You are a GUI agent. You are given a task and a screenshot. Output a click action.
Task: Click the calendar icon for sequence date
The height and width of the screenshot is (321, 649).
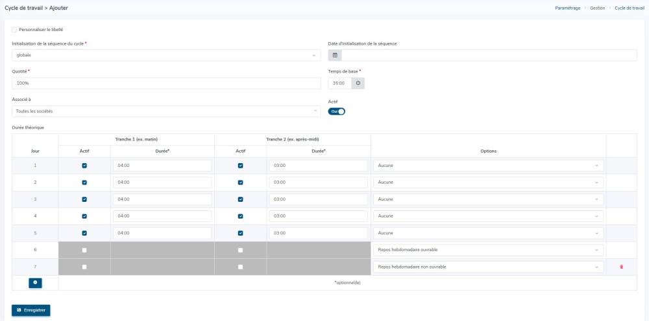[335, 55]
